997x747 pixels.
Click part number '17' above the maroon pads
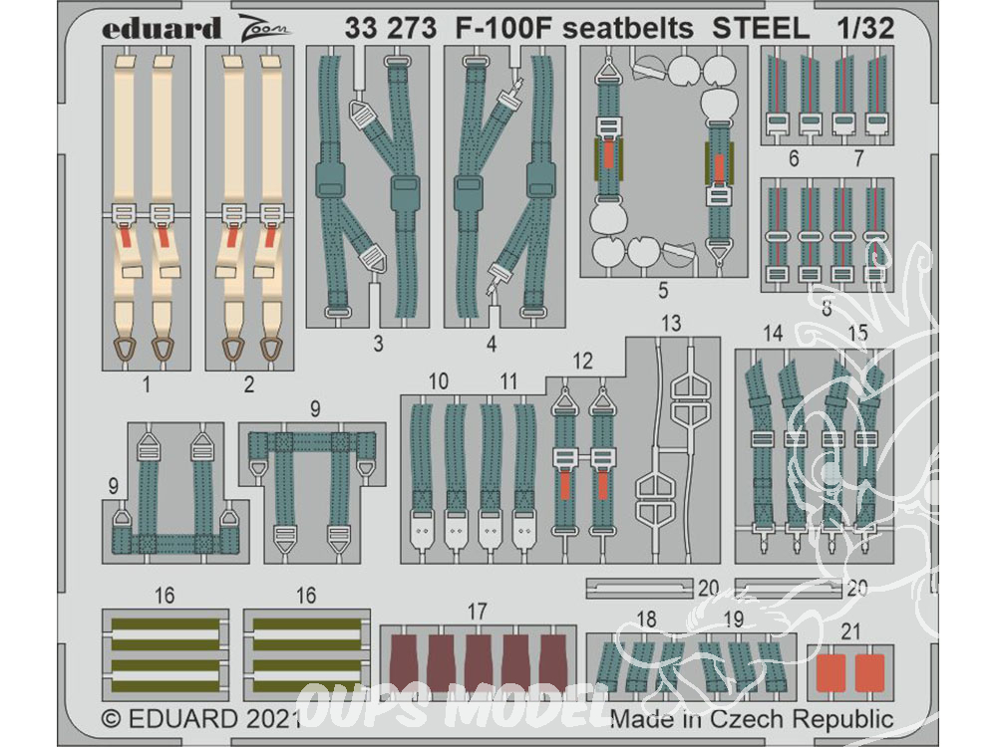[x=477, y=612]
